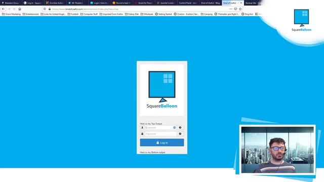Click the password manager icon in Username field
The image size is (324, 182).
tap(174, 127)
